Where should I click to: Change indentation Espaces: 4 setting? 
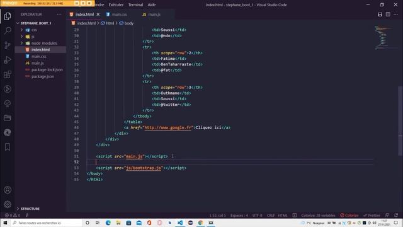pyautogui.click(x=239, y=216)
